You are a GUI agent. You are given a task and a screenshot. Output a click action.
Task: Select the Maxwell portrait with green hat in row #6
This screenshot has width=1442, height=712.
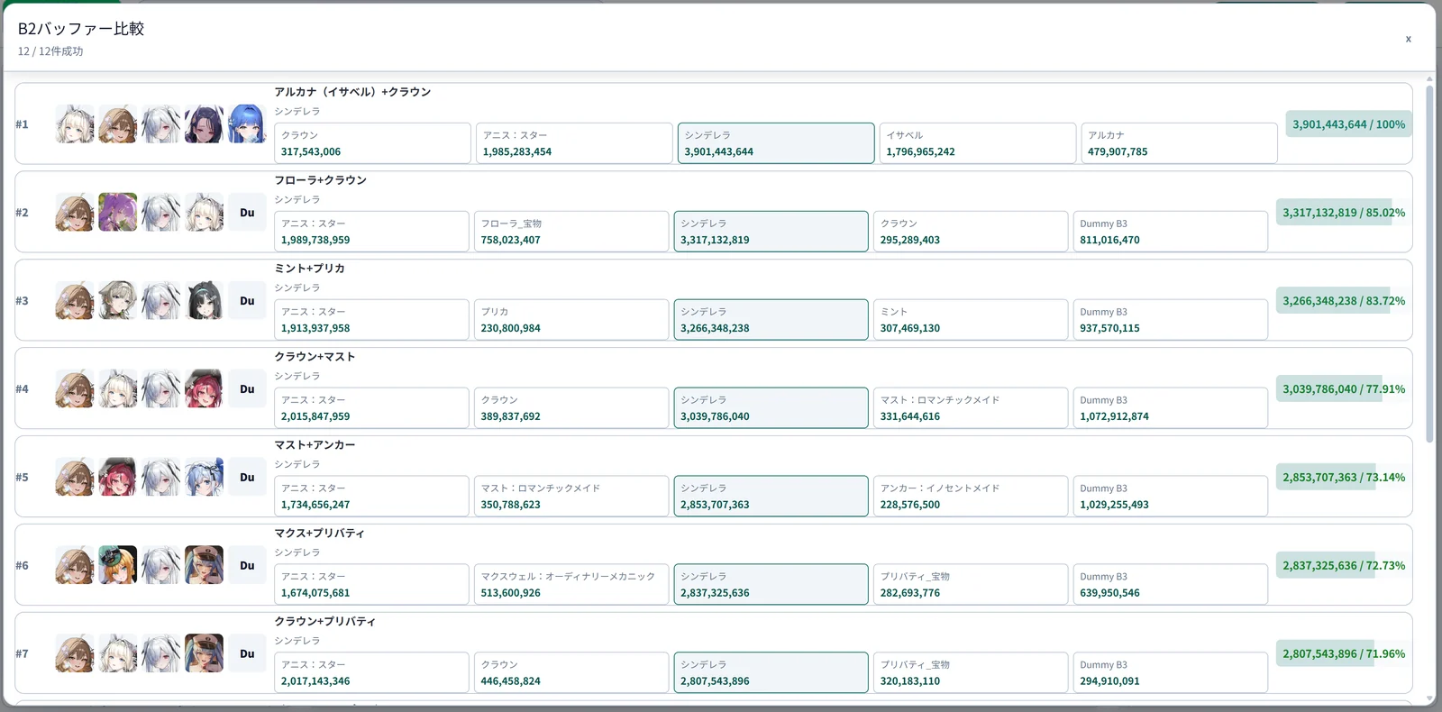[x=118, y=566]
